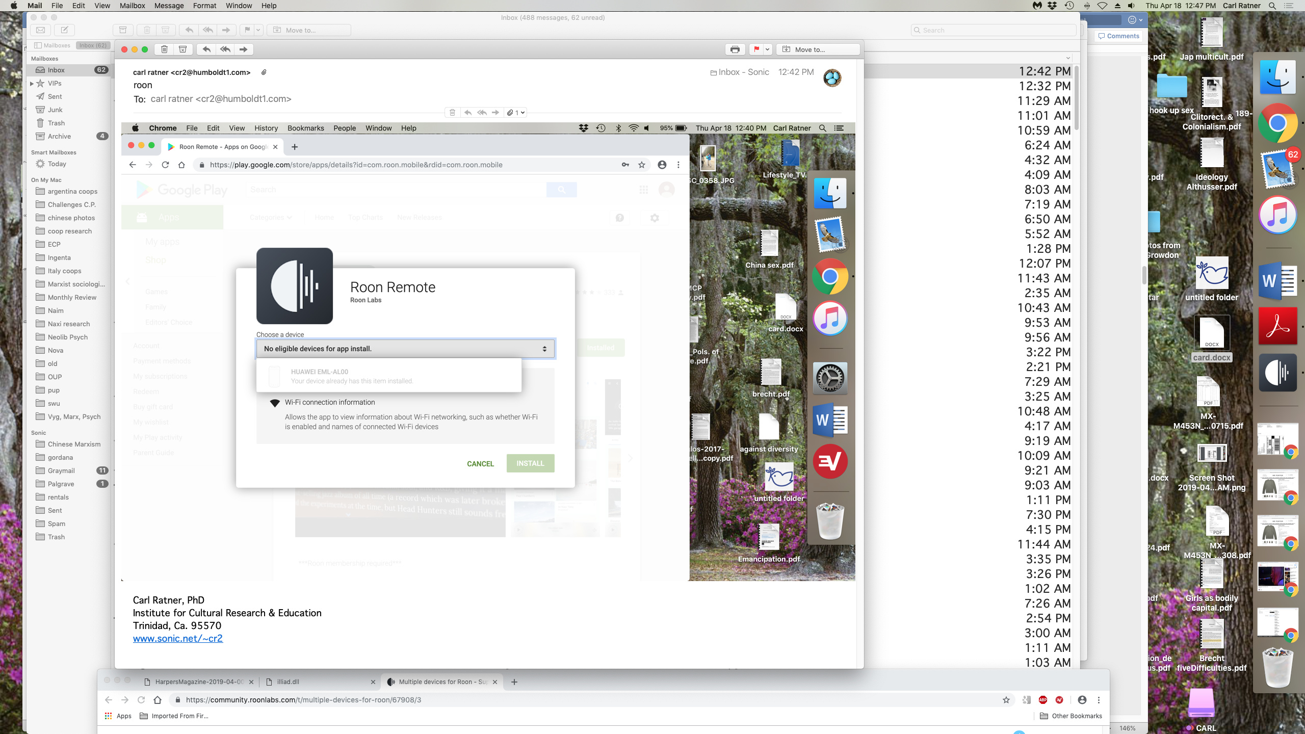The width and height of the screenshot is (1305, 734).
Task: Open Move to… dropdown in message window
Action: click(818, 49)
